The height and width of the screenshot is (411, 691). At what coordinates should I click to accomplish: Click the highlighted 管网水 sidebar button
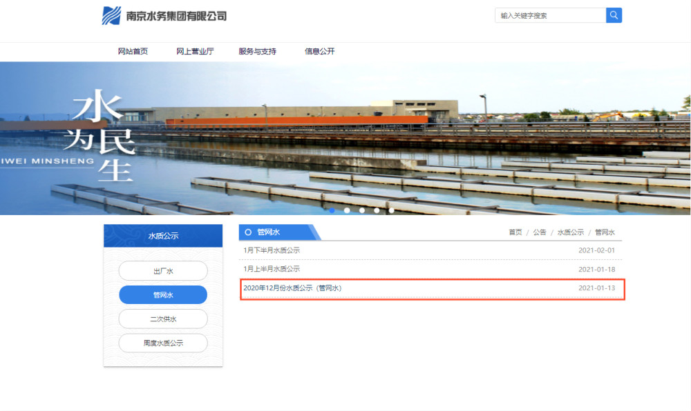(163, 294)
